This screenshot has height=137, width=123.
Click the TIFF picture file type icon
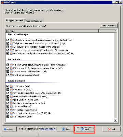[x=11, y=53]
